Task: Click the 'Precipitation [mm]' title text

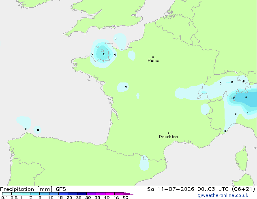Action: pos(26,189)
